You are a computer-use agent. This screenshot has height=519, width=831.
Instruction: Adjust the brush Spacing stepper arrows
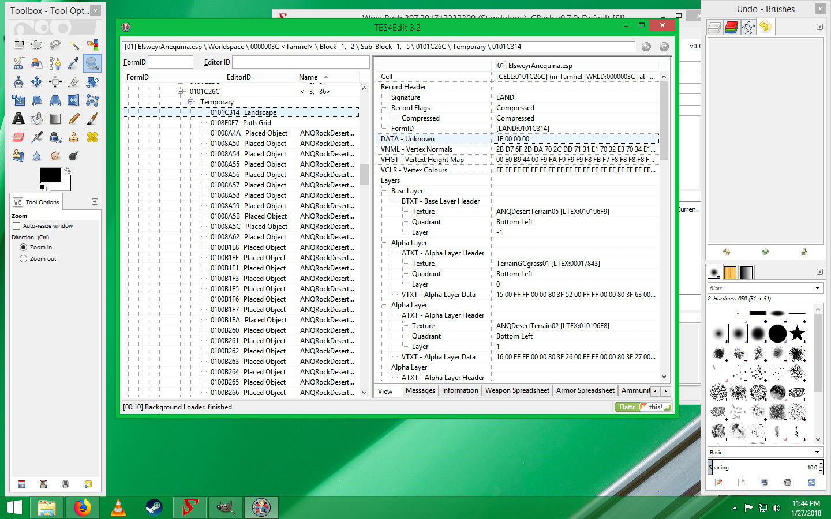(821, 467)
